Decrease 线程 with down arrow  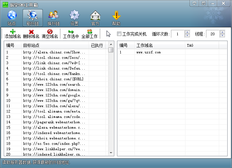click(222, 36)
